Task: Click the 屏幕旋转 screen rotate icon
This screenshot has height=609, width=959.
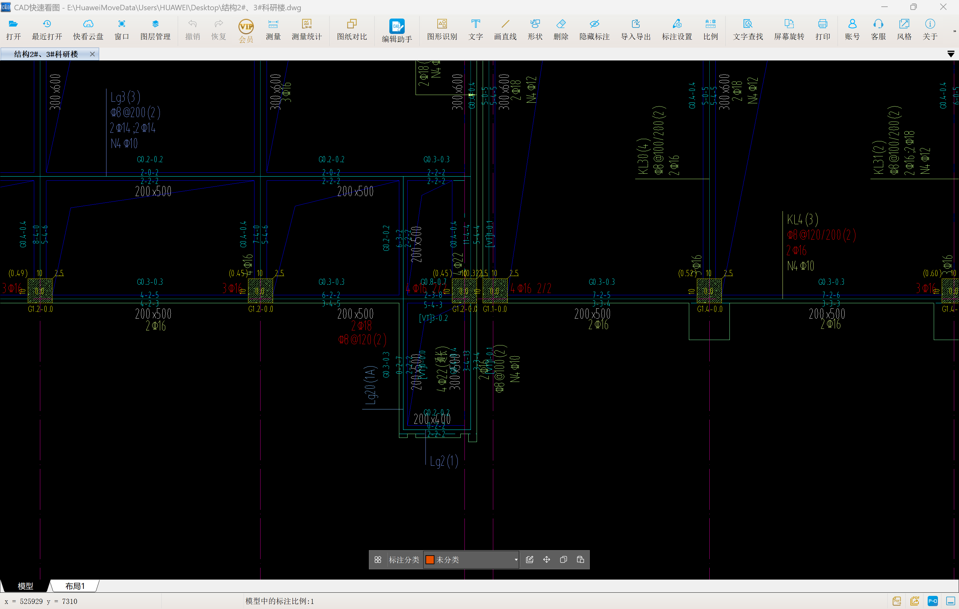Action: [789, 29]
